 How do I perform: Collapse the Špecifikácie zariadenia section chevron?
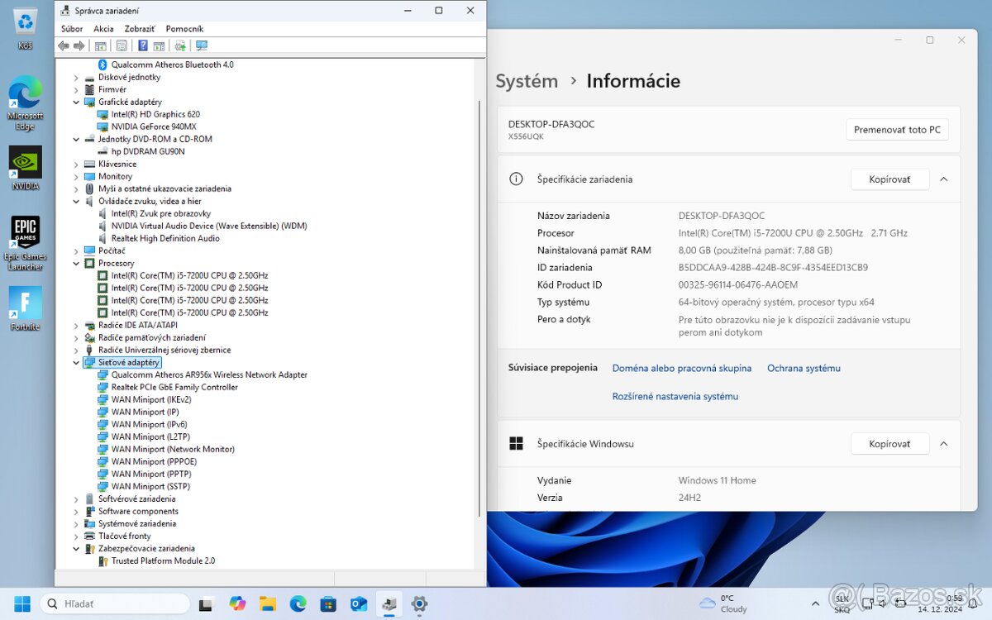(x=944, y=179)
